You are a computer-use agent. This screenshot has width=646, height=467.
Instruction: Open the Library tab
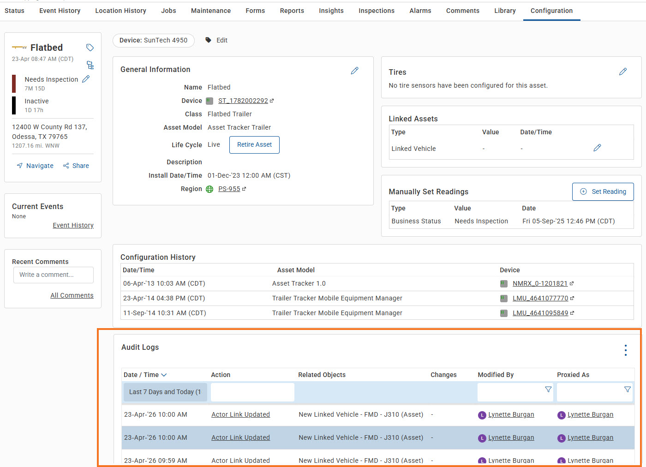click(505, 11)
